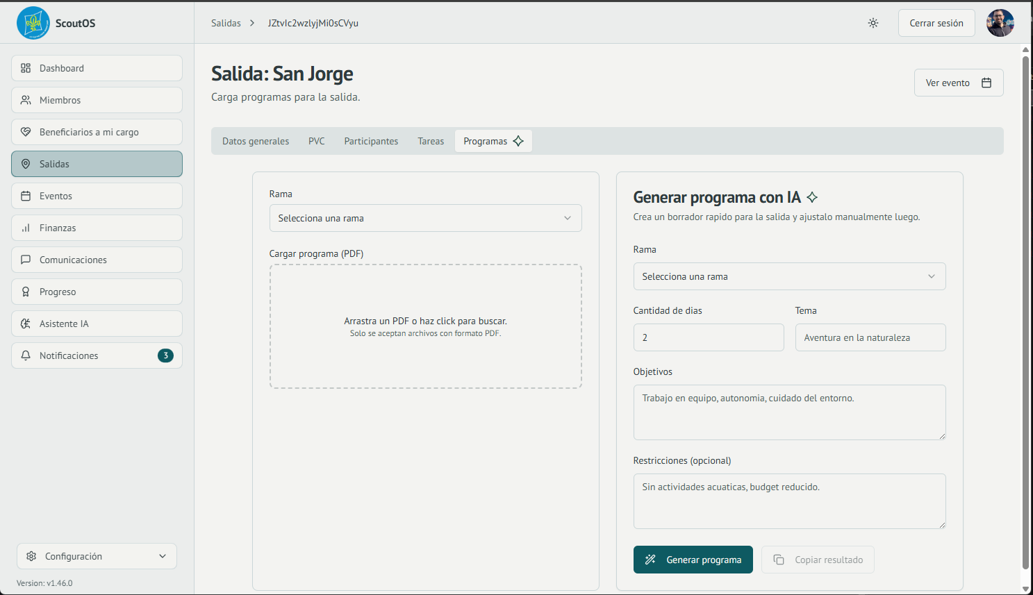Go to Progreso in the sidebar
This screenshot has width=1033, height=595.
click(97, 292)
